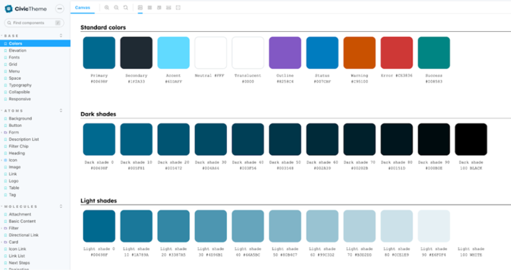Toggle the grid overlay icon
Image resolution: width=511 pixels, height=270 pixels.
point(150,7)
